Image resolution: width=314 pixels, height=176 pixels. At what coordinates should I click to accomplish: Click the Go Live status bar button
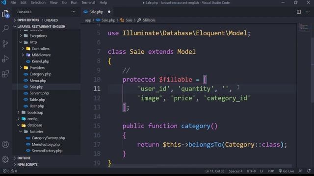(287, 171)
